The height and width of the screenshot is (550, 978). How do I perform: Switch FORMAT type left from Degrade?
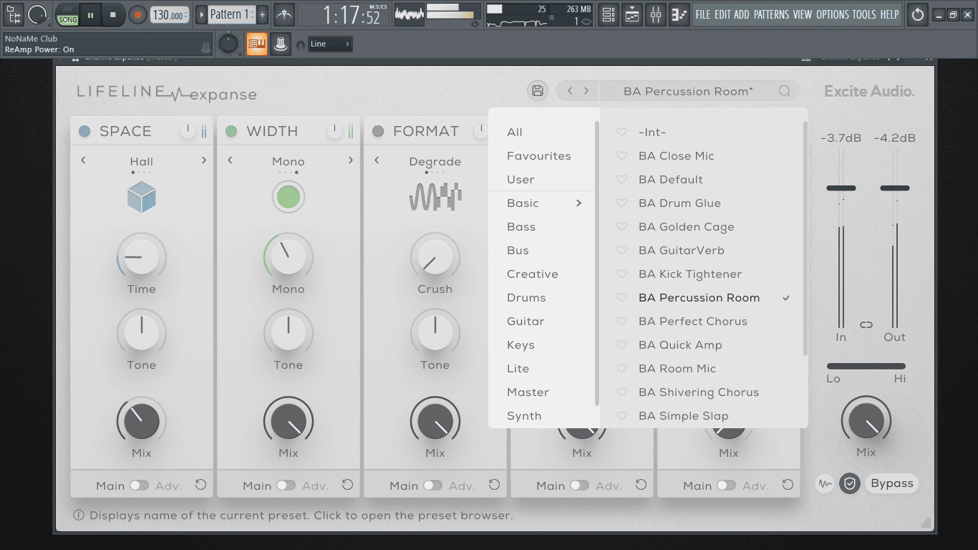click(x=377, y=160)
